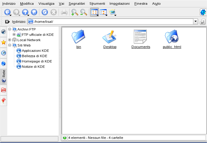Open the Indirizzo menu
Viewport: 207px width, 143px height.
[9, 4]
